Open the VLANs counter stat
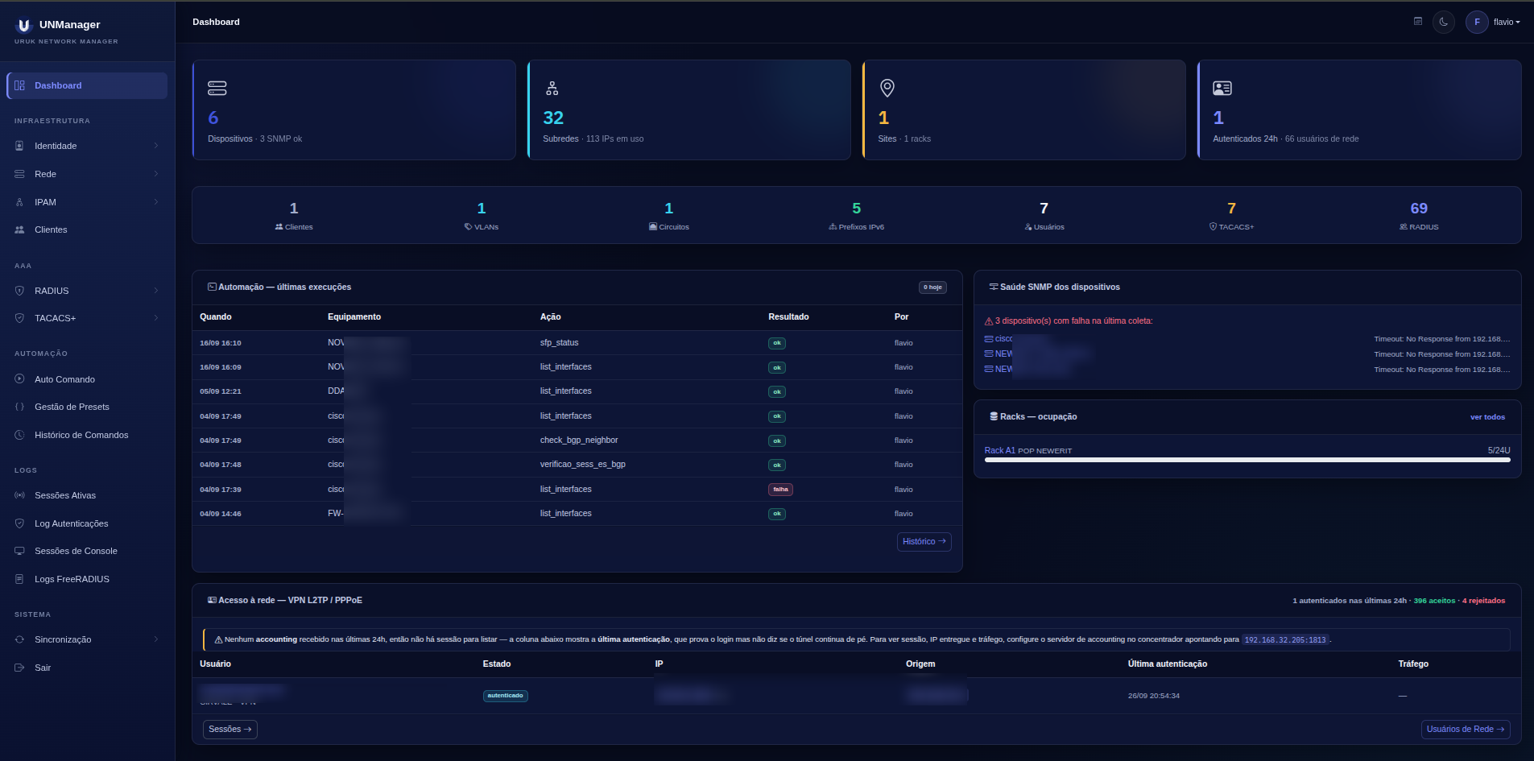This screenshot has width=1534, height=761. [x=482, y=216]
